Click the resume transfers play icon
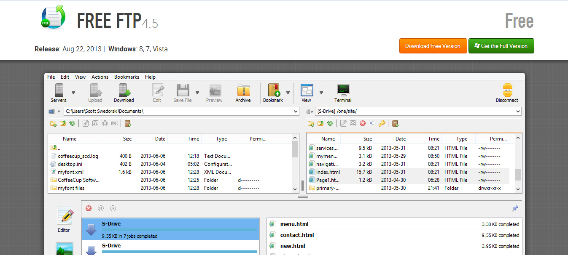This screenshot has width=568, height=255. click(x=113, y=208)
